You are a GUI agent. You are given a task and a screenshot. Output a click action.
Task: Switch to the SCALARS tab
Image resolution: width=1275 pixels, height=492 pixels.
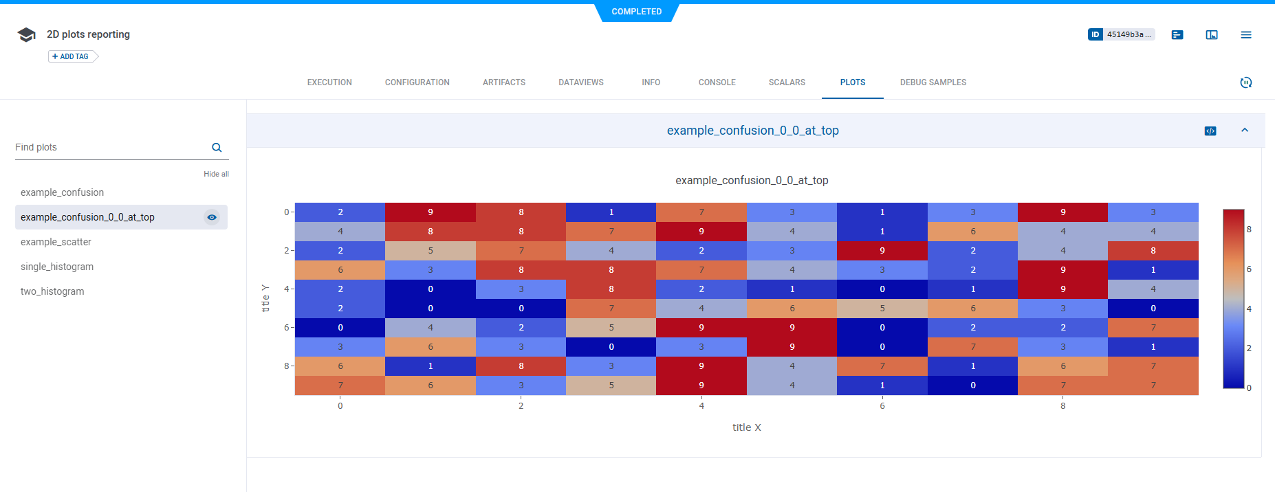pos(787,82)
